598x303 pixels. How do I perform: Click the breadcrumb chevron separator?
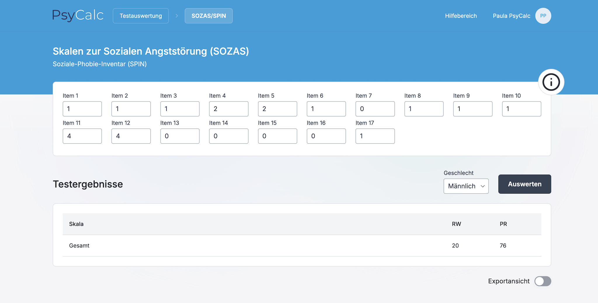coord(177,16)
